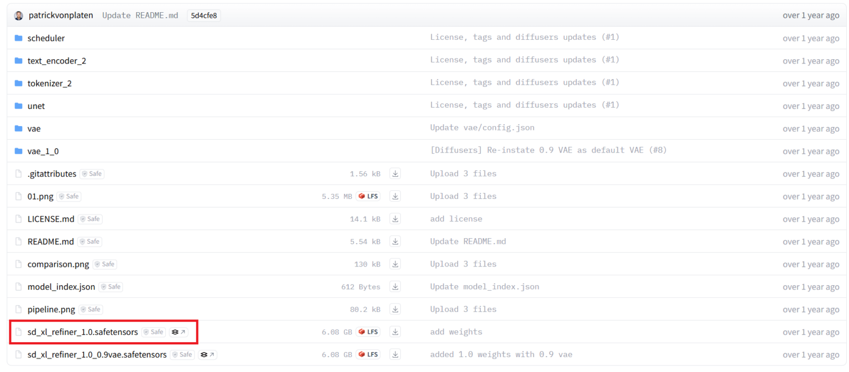The height and width of the screenshot is (372, 849).
Task: Click the LFS badge next to 01.png
Action: pos(368,196)
